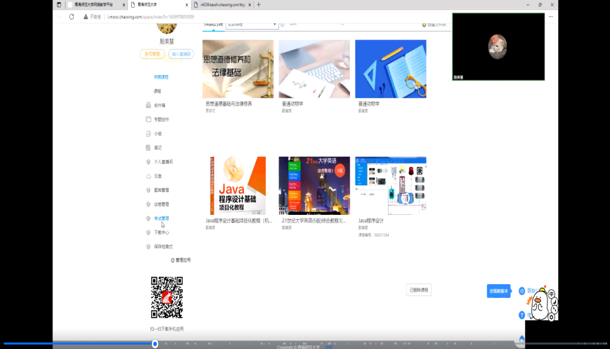Click the 输入邀请码 invitation code button
610x349 pixels.
click(x=181, y=54)
